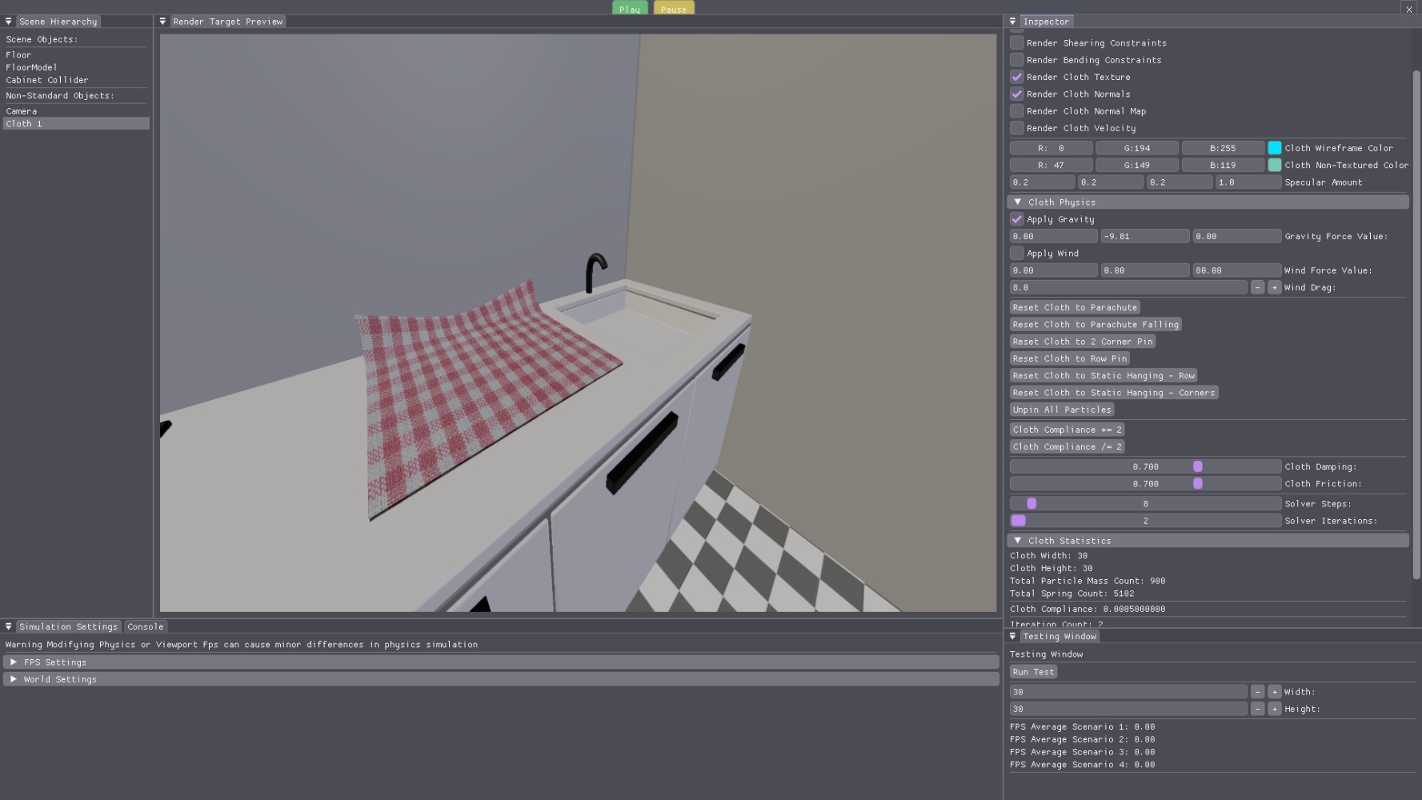
Task: Click Non-Textured Color R: 47 field
Action: (x=1051, y=165)
